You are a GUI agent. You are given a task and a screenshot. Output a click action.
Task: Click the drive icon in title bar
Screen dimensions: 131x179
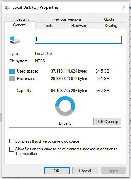(x=8, y=8)
